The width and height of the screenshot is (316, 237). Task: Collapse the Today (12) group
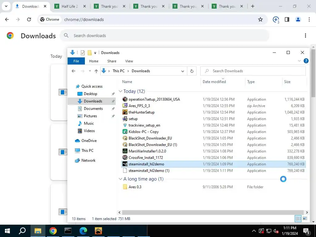121,91
